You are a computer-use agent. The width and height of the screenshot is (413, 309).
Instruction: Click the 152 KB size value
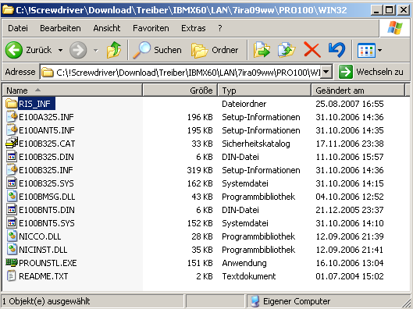pos(200,223)
